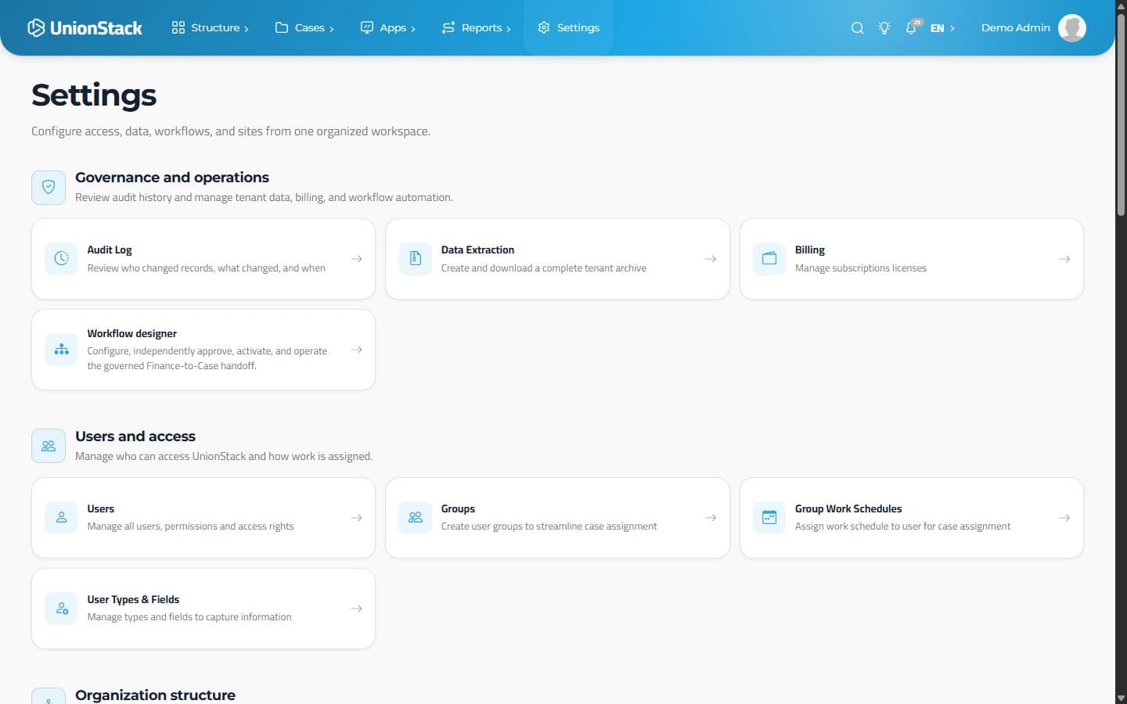Image resolution: width=1127 pixels, height=704 pixels.
Task: Select the Settings nav tab
Action: coord(568,28)
